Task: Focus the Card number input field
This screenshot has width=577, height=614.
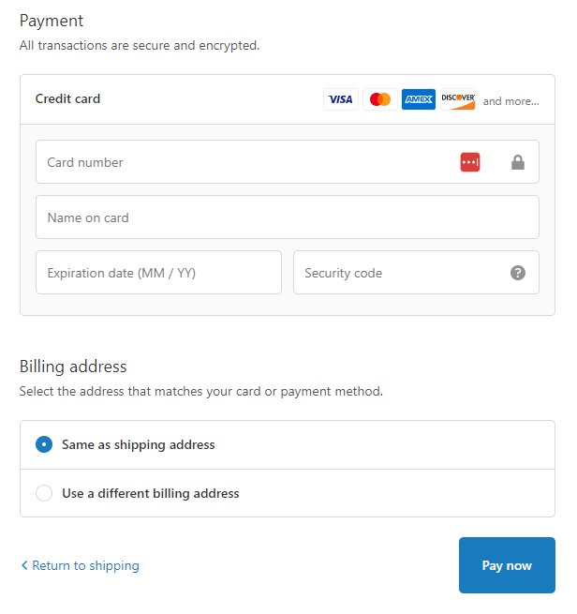Action: [x=244, y=162]
